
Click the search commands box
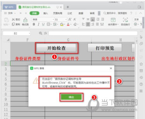[115, 13]
